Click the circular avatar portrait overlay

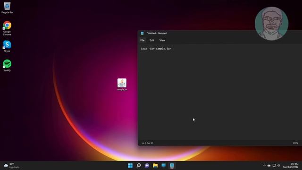pos(272,24)
